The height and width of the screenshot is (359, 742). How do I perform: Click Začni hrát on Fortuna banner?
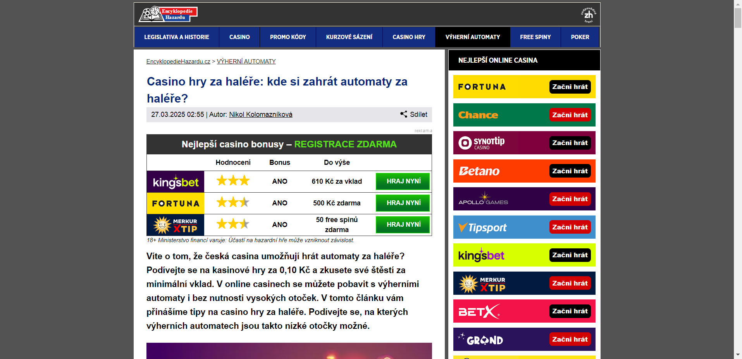click(570, 87)
